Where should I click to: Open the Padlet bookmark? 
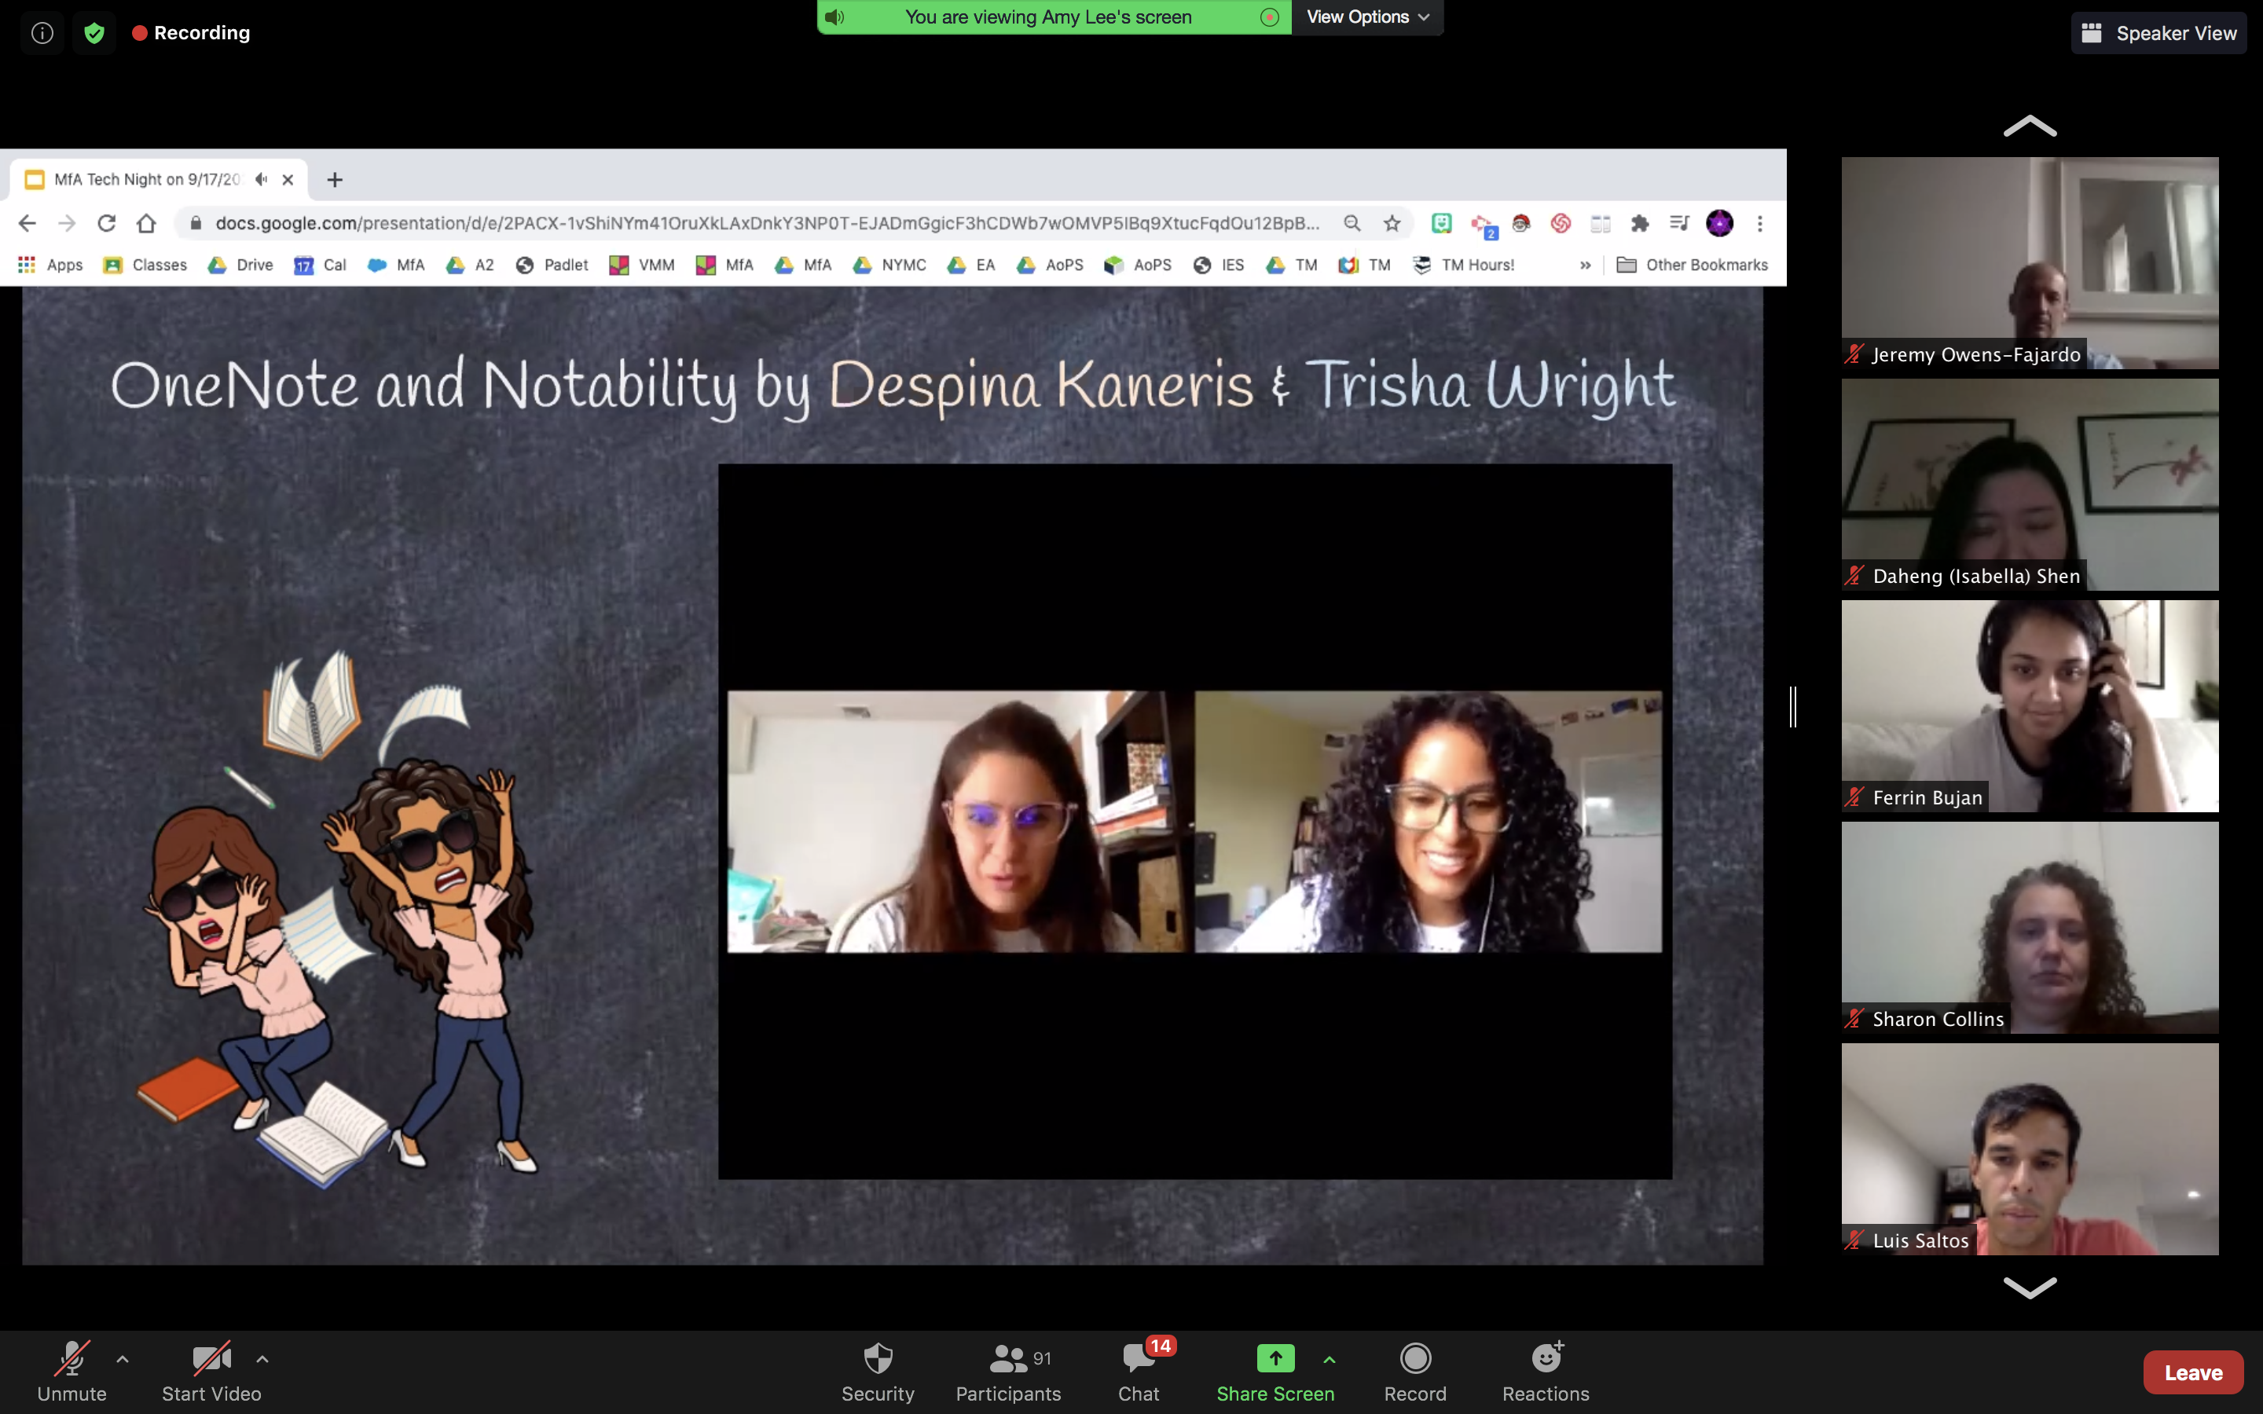[552, 266]
